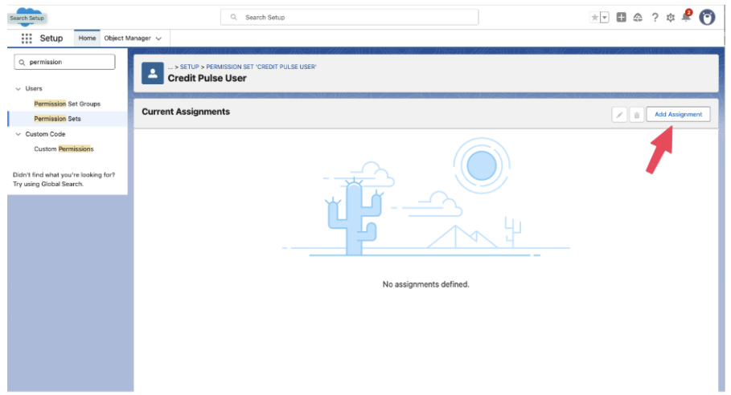Click the delete trash icon button
The width and height of the screenshot is (731, 395).
pyautogui.click(x=636, y=115)
